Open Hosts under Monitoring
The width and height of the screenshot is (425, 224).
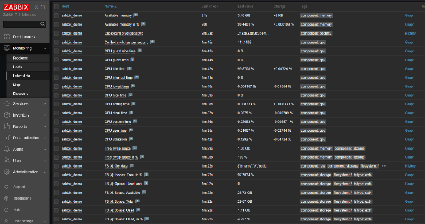point(18,67)
